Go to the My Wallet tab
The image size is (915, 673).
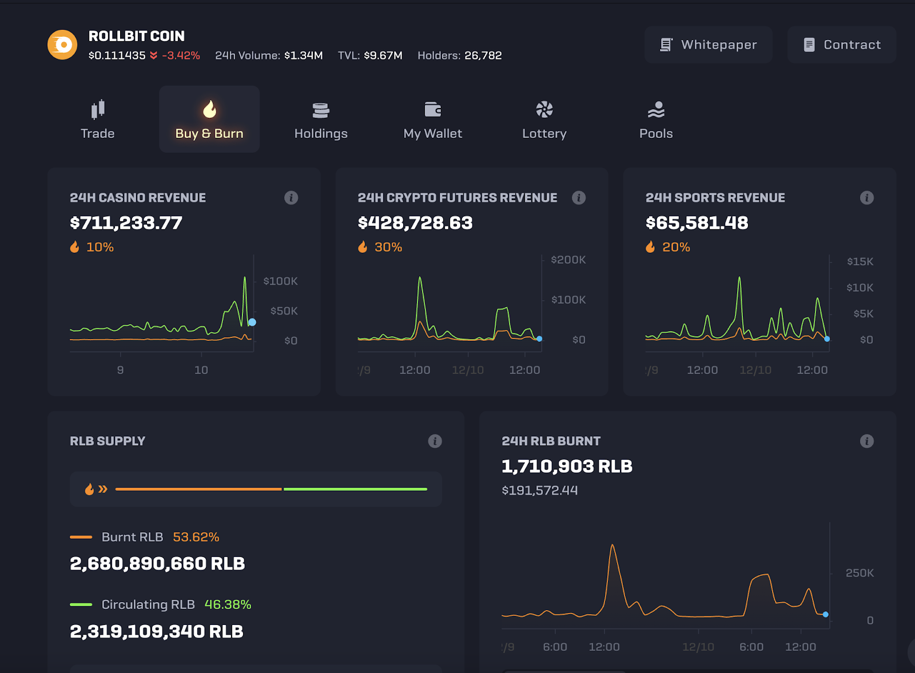pyautogui.click(x=433, y=119)
